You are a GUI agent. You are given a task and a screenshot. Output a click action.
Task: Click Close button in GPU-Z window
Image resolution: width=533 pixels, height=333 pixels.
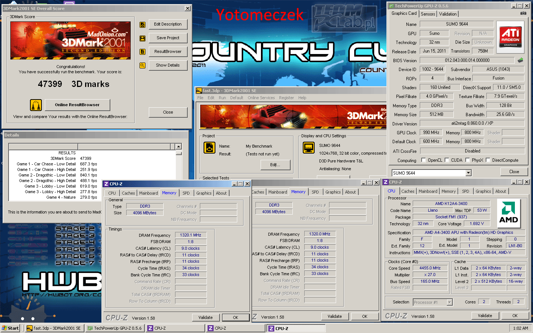(x=514, y=172)
